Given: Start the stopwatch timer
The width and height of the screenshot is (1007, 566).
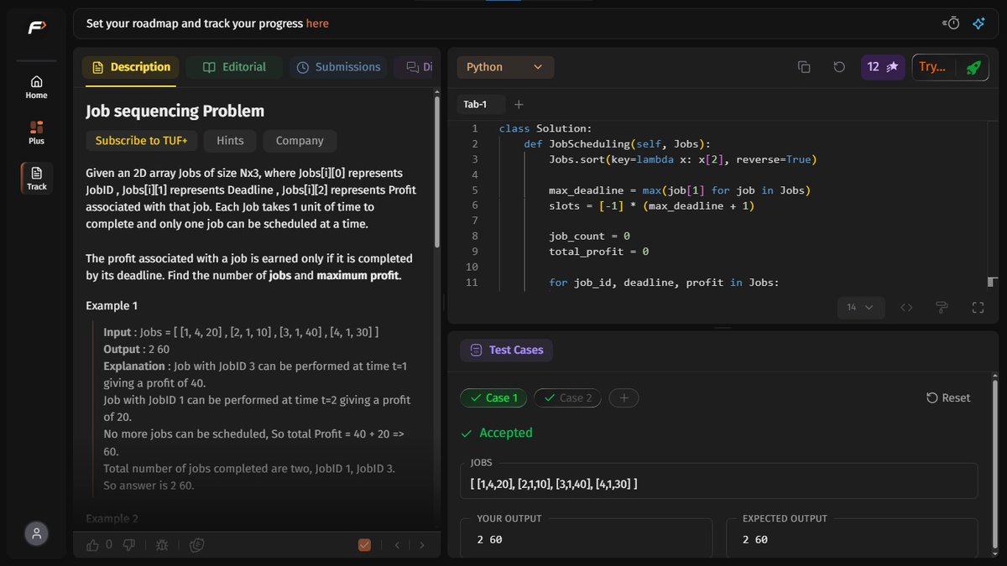Looking at the screenshot, I should point(951,23).
